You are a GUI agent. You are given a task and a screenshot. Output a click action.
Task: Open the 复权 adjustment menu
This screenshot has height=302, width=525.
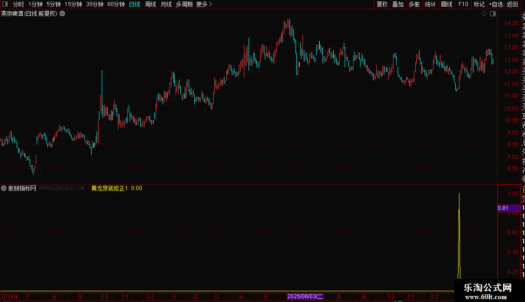(382, 4)
